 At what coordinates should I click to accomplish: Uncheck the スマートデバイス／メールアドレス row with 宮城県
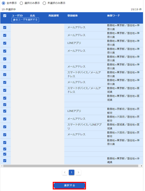[x=5, y=90]
